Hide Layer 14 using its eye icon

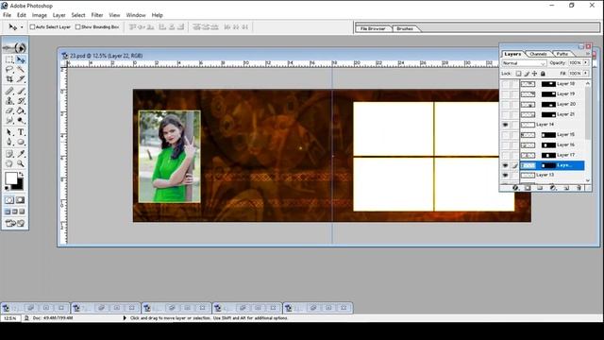505,125
